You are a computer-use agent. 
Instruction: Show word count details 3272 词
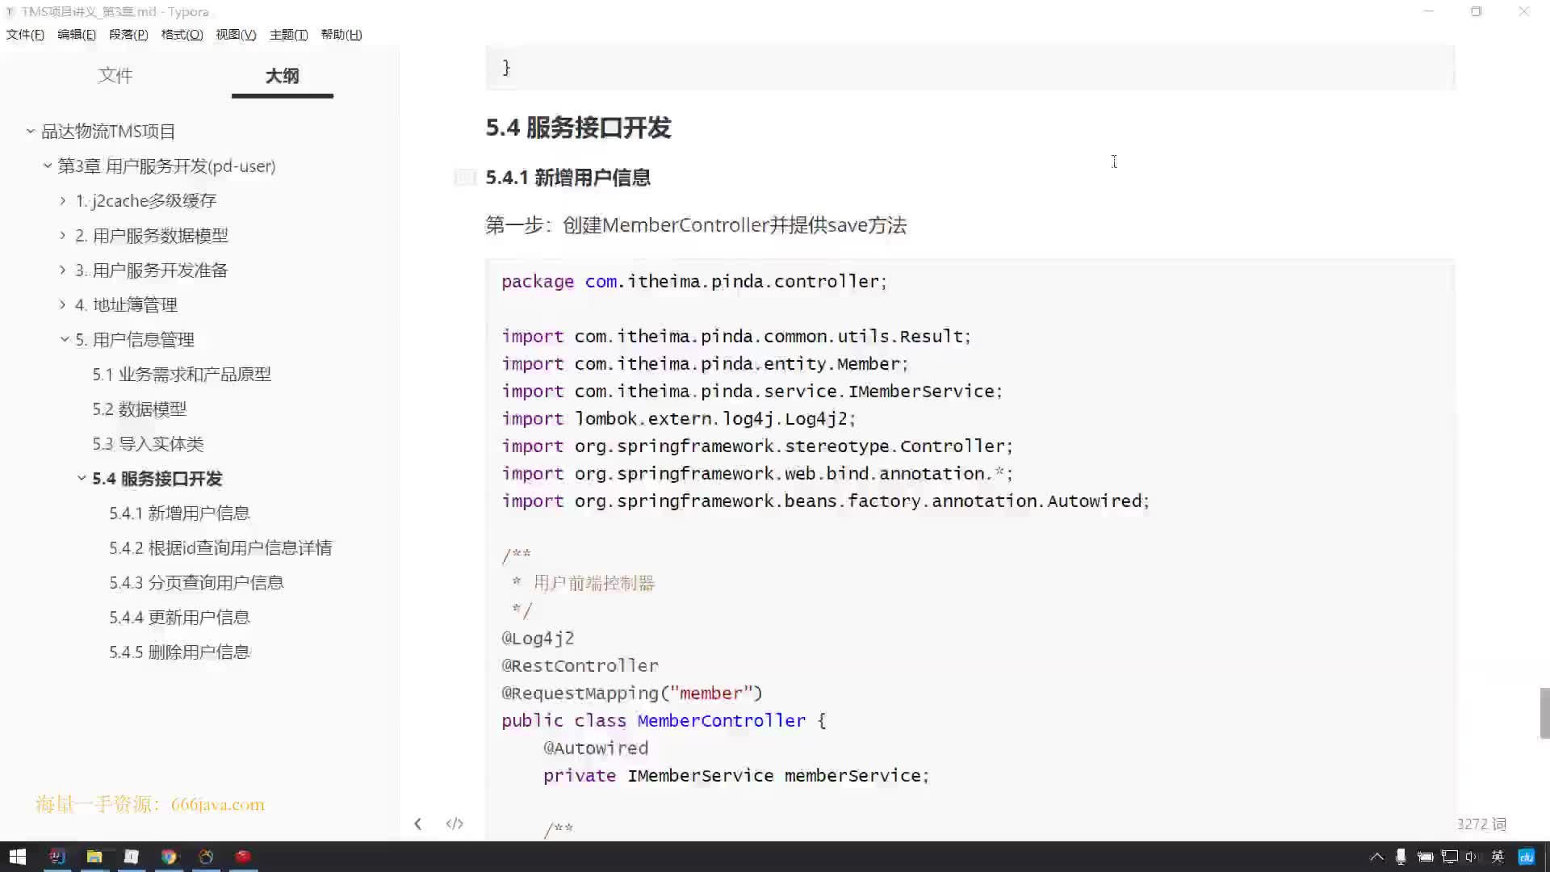pos(1481,824)
